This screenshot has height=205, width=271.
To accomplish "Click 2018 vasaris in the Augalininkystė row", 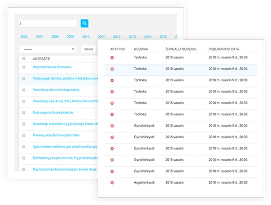I will pos(174,183).
